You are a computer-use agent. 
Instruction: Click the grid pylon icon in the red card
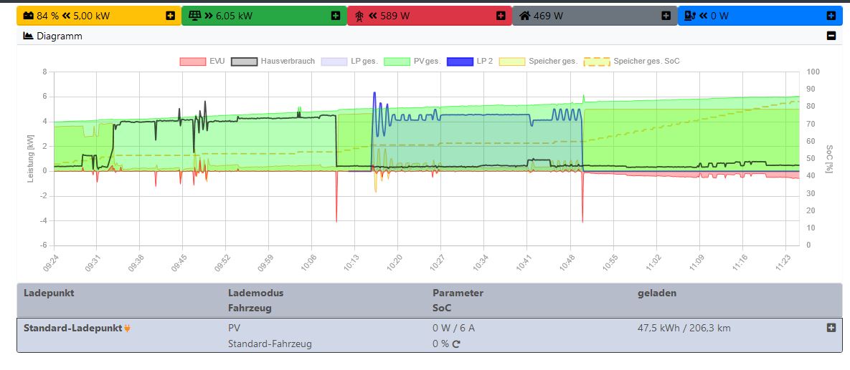(x=359, y=16)
